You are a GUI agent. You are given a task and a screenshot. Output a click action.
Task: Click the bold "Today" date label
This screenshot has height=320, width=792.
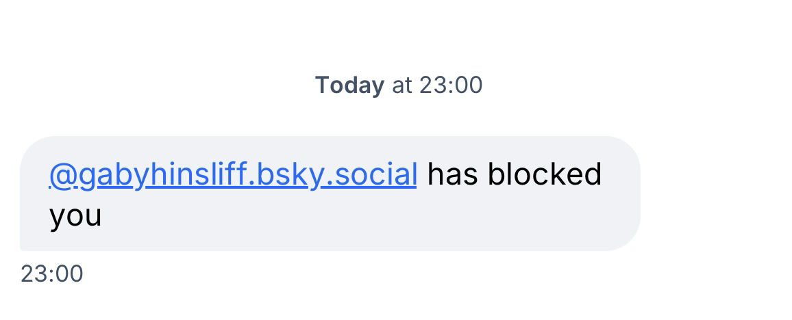click(349, 85)
